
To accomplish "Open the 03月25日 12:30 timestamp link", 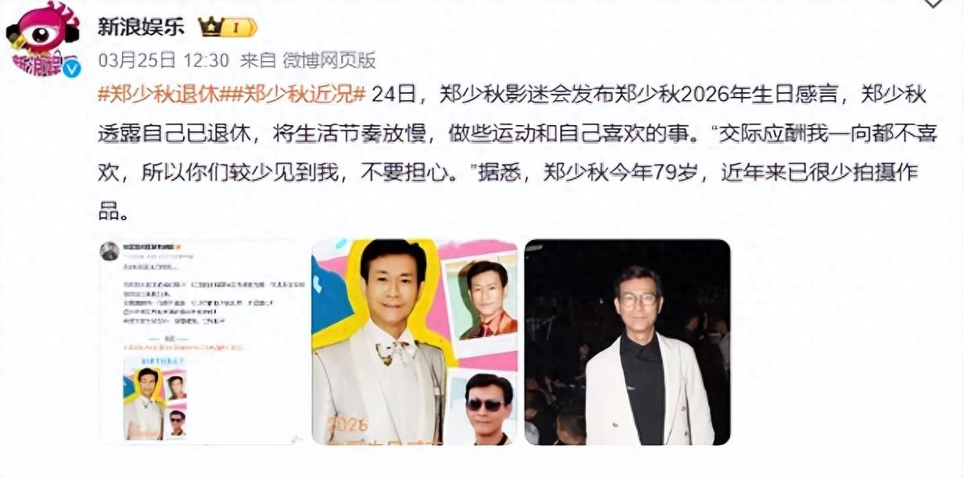I will click(163, 60).
